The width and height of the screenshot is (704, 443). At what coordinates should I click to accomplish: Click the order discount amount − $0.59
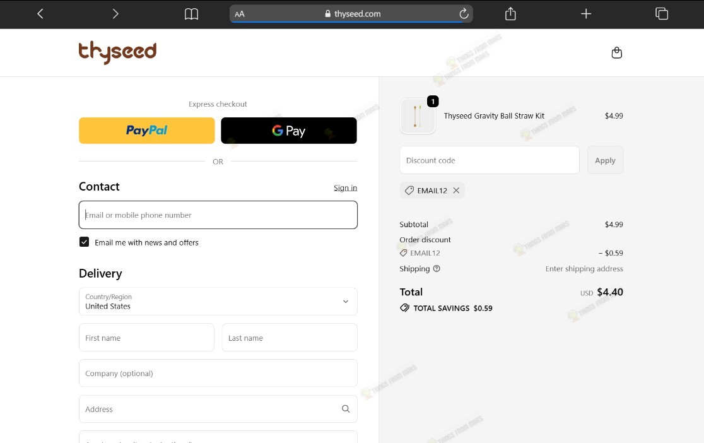point(611,253)
